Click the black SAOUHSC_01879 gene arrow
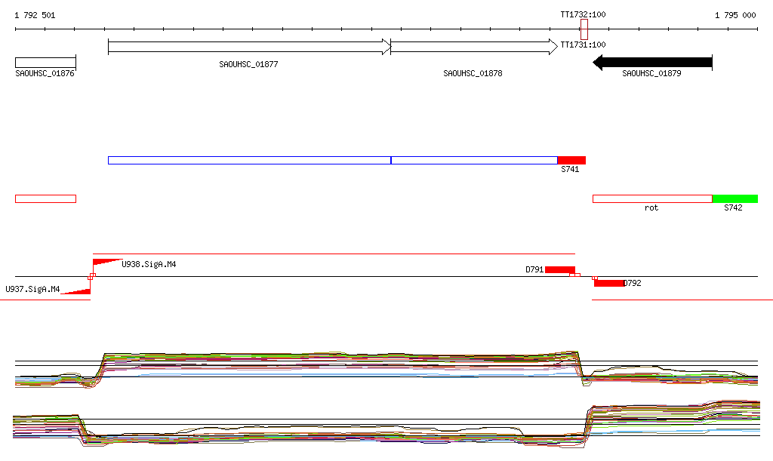773x461 pixels. 652,62
